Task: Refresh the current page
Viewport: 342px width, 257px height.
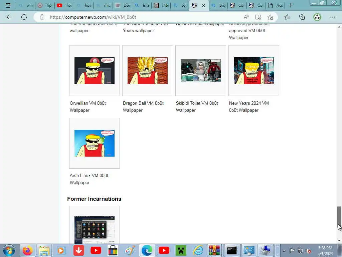Action: coord(24,17)
